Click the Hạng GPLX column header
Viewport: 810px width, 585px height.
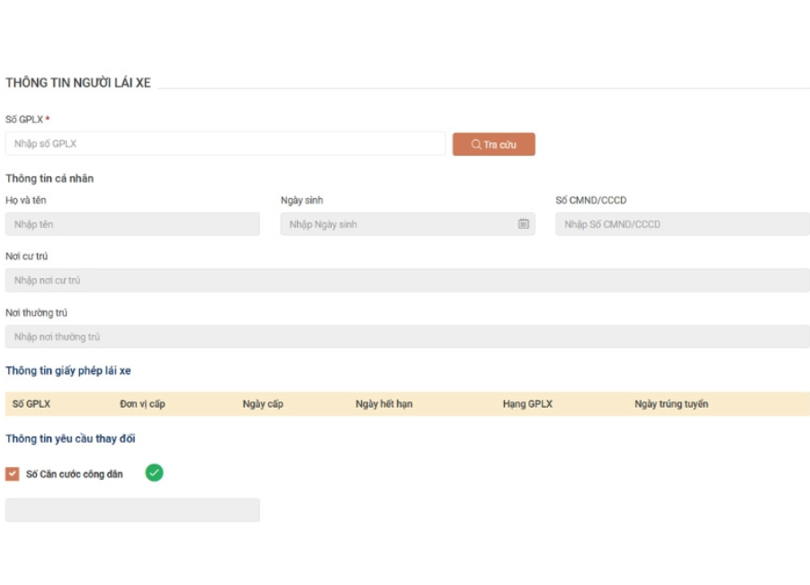[x=527, y=404]
